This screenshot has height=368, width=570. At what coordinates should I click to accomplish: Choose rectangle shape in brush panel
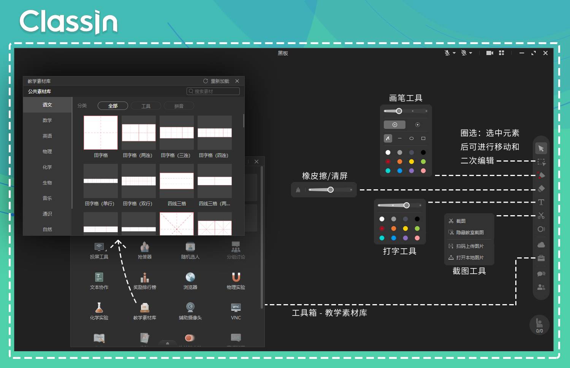tap(423, 138)
